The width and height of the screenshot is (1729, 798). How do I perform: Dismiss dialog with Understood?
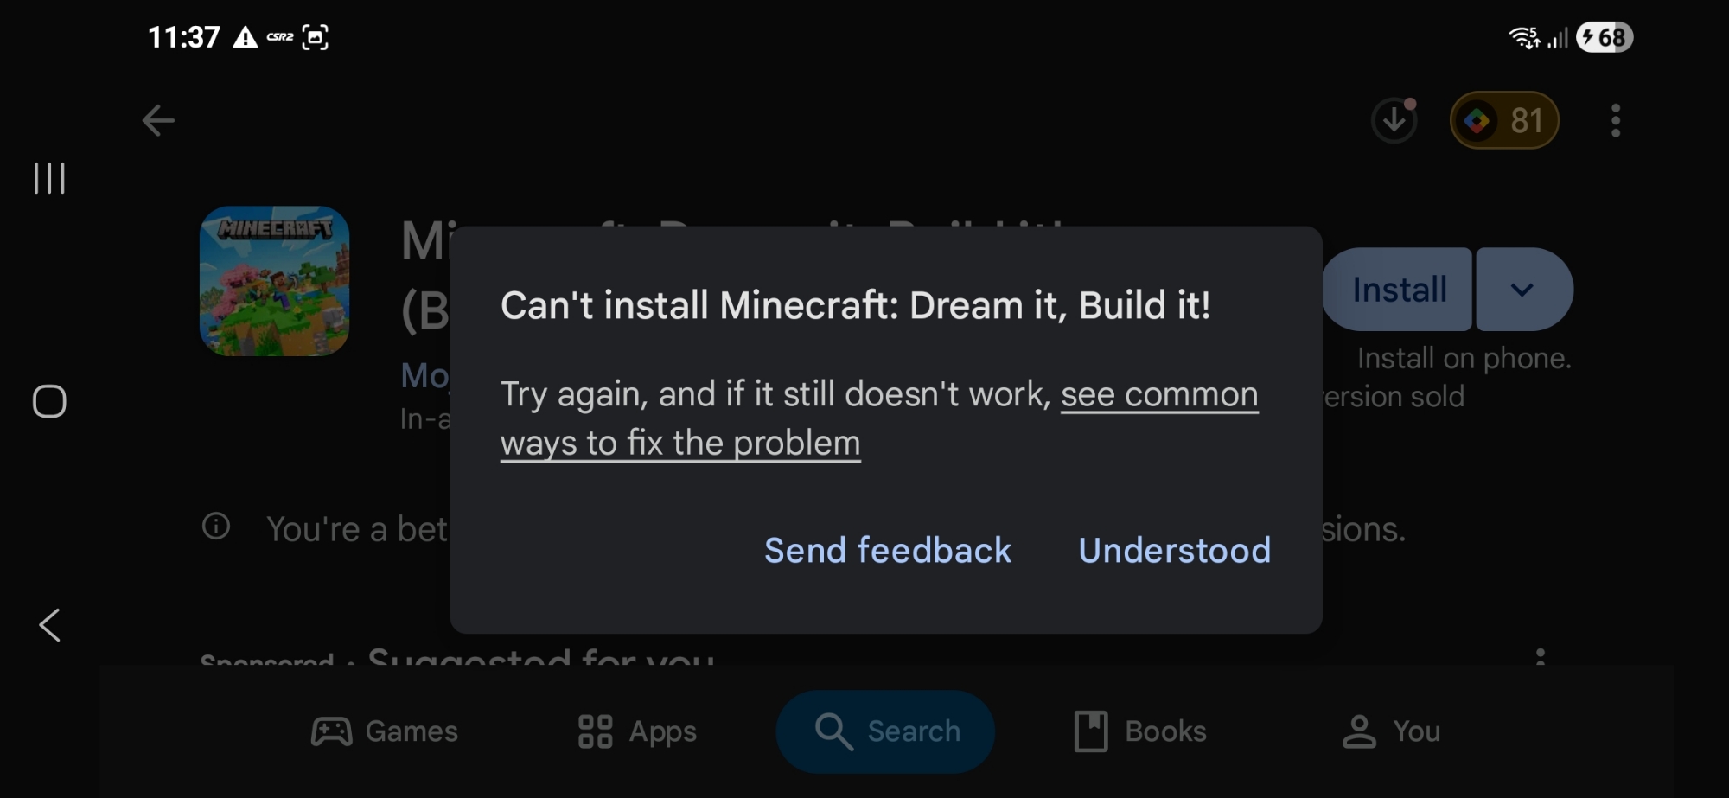[x=1175, y=551]
